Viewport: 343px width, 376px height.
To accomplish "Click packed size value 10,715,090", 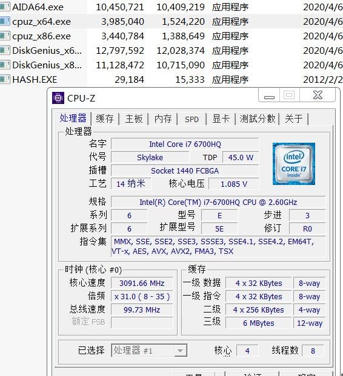I will tap(181, 65).
